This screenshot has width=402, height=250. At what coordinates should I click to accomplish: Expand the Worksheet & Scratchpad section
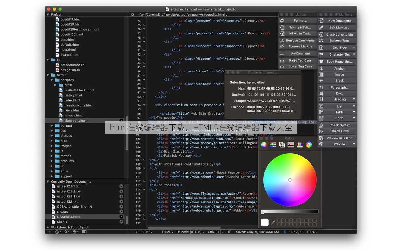pos(48,227)
